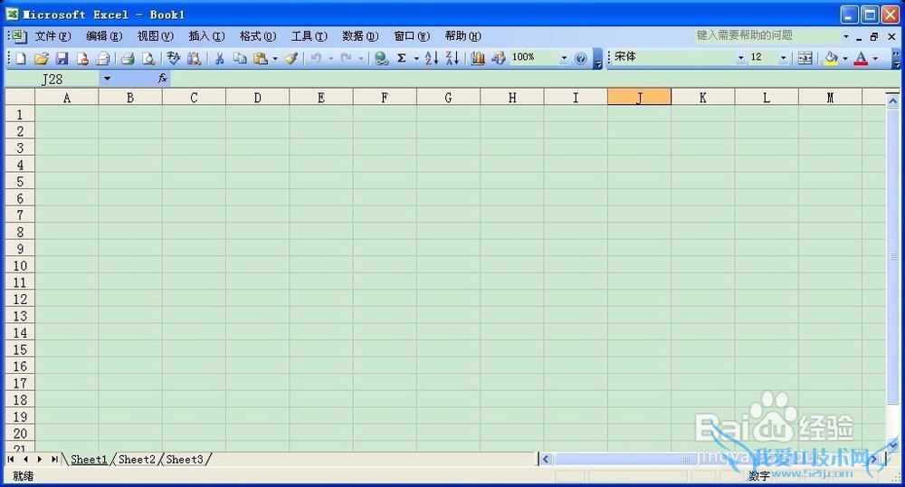Open the 视图(V) menu
This screenshot has width=905, height=487.
[x=156, y=36]
